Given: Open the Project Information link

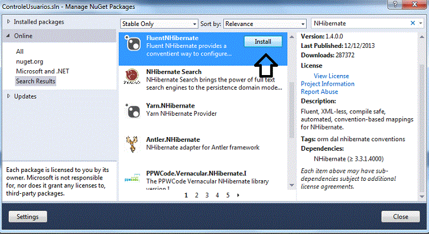Looking at the screenshot, I should click(x=327, y=84).
